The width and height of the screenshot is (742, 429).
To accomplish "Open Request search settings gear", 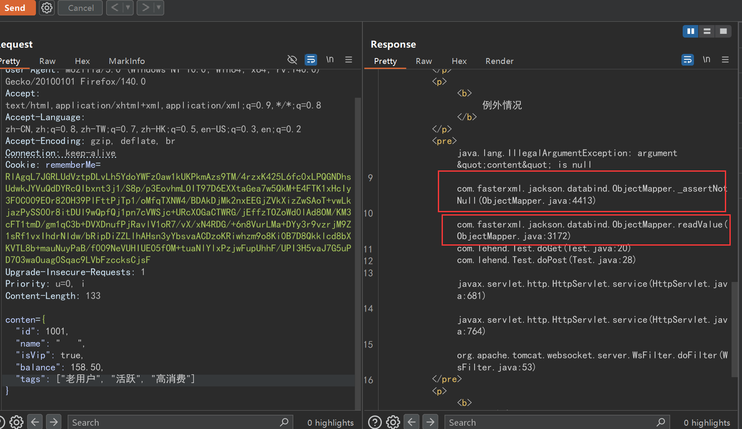I will tap(16, 422).
